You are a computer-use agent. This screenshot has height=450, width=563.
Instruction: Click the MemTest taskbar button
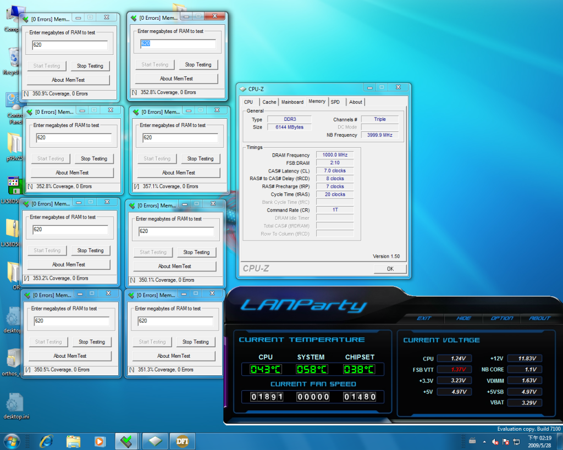pos(126,441)
